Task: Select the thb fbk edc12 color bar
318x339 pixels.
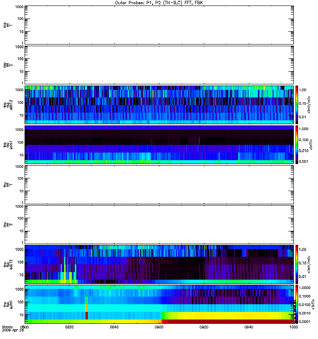Action: (x=297, y=105)
